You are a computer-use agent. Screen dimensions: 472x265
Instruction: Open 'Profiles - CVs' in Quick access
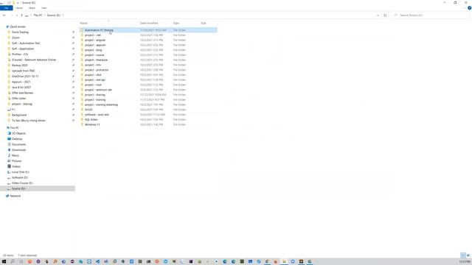click(20, 54)
